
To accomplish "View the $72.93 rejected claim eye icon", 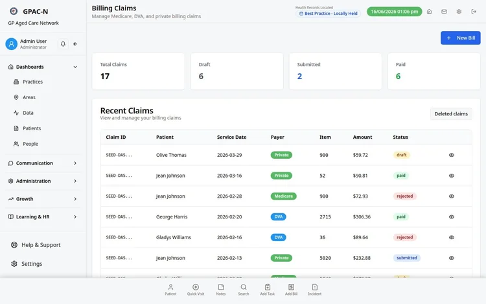I will pos(452,196).
